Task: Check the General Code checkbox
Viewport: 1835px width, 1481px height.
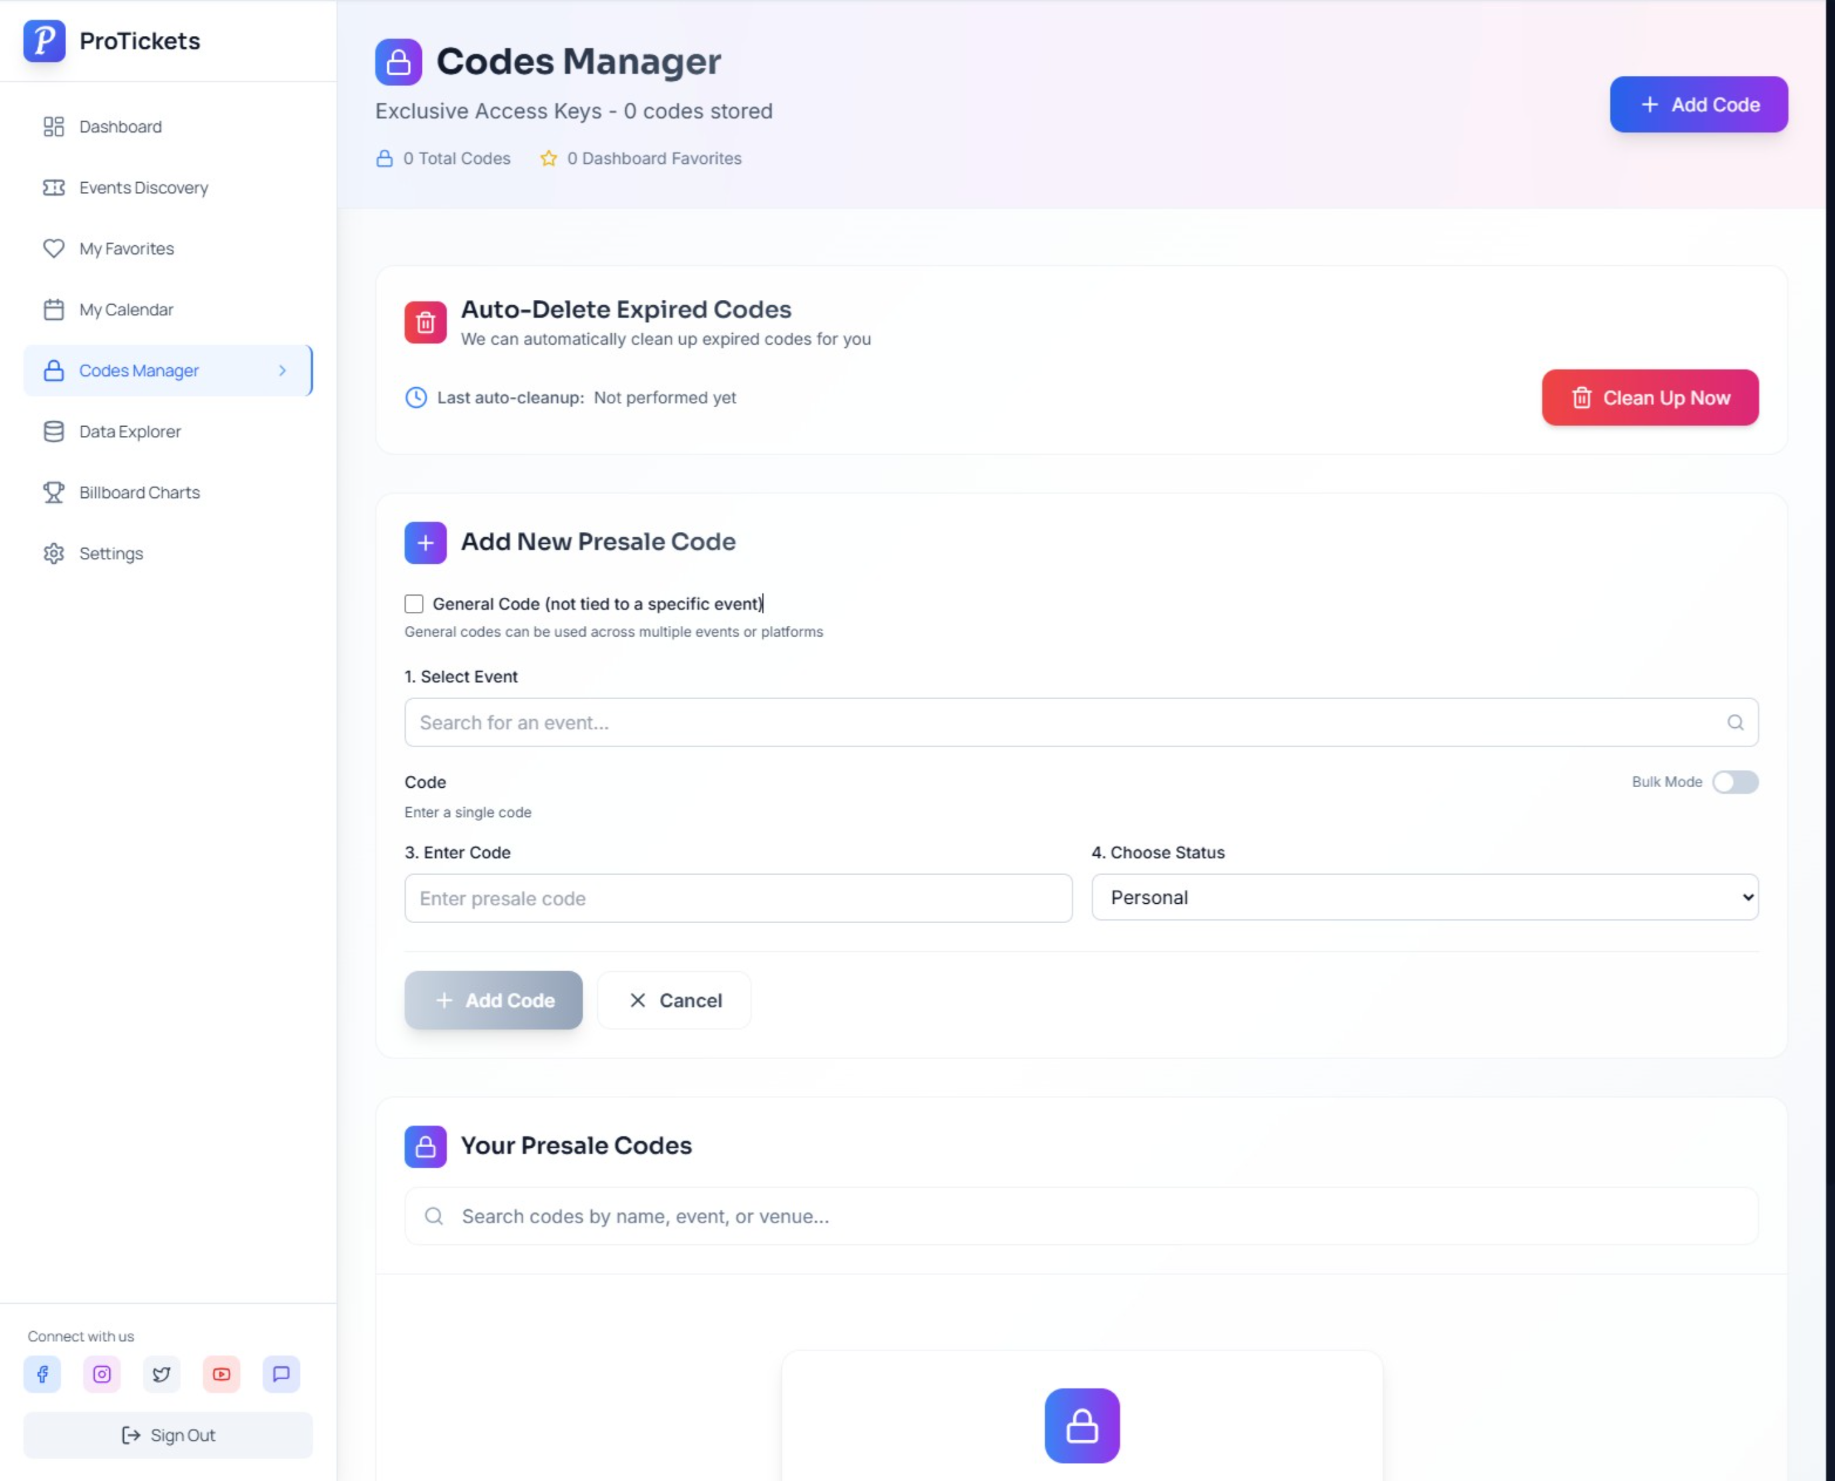Action: tap(414, 604)
